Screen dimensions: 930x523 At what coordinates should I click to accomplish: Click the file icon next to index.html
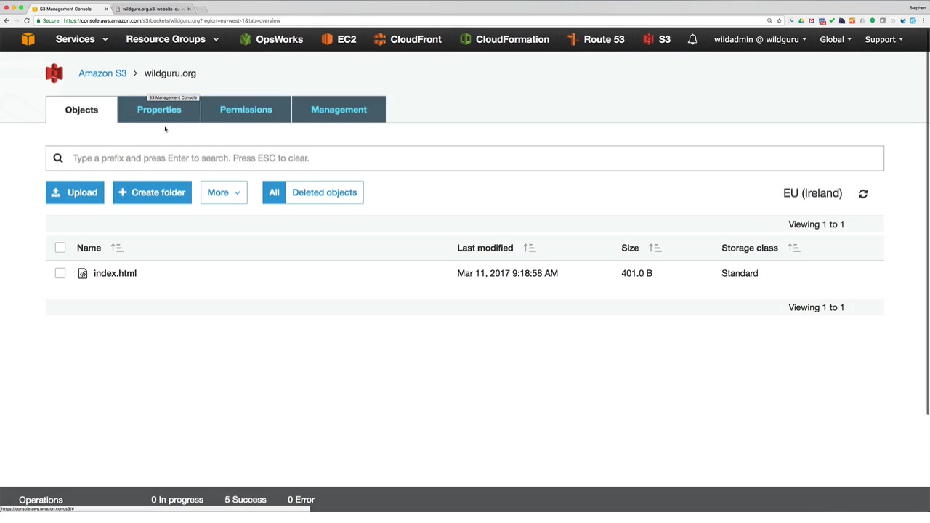(83, 274)
